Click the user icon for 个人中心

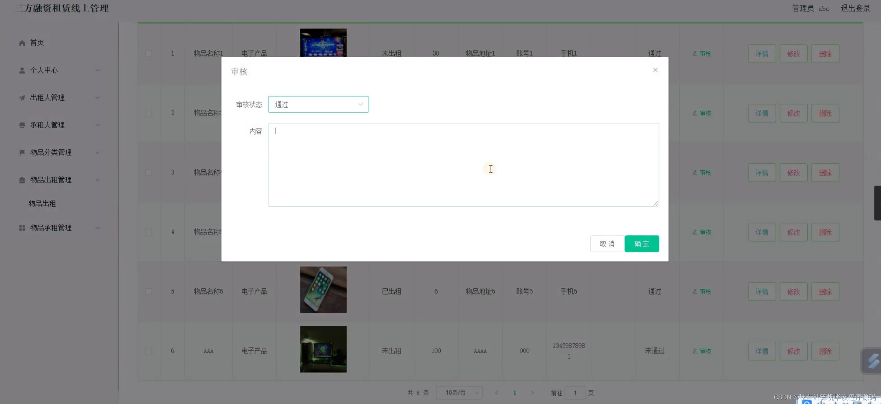pos(22,70)
